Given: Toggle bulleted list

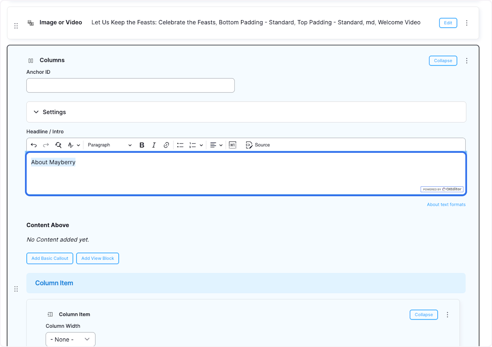Looking at the screenshot, I should pyautogui.click(x=180, y=145).
